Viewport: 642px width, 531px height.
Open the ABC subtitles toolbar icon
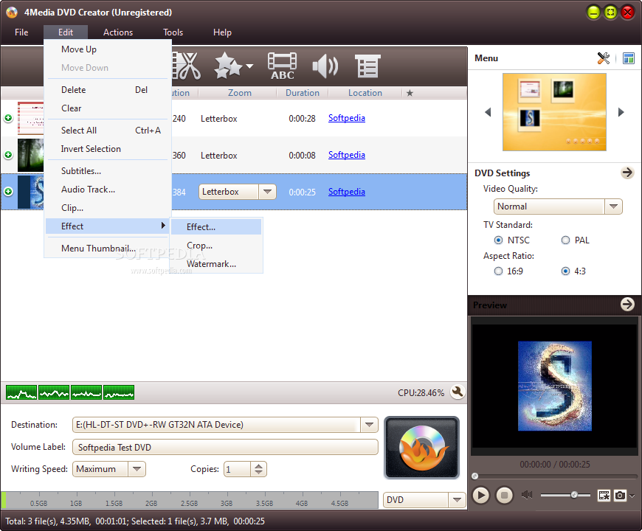pos(282,66)
